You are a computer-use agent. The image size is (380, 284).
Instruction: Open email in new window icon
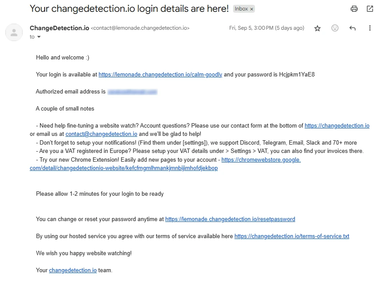tap(370, 9)
